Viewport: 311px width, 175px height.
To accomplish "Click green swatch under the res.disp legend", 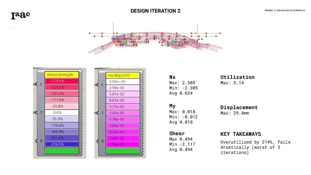I will point(123,151).
